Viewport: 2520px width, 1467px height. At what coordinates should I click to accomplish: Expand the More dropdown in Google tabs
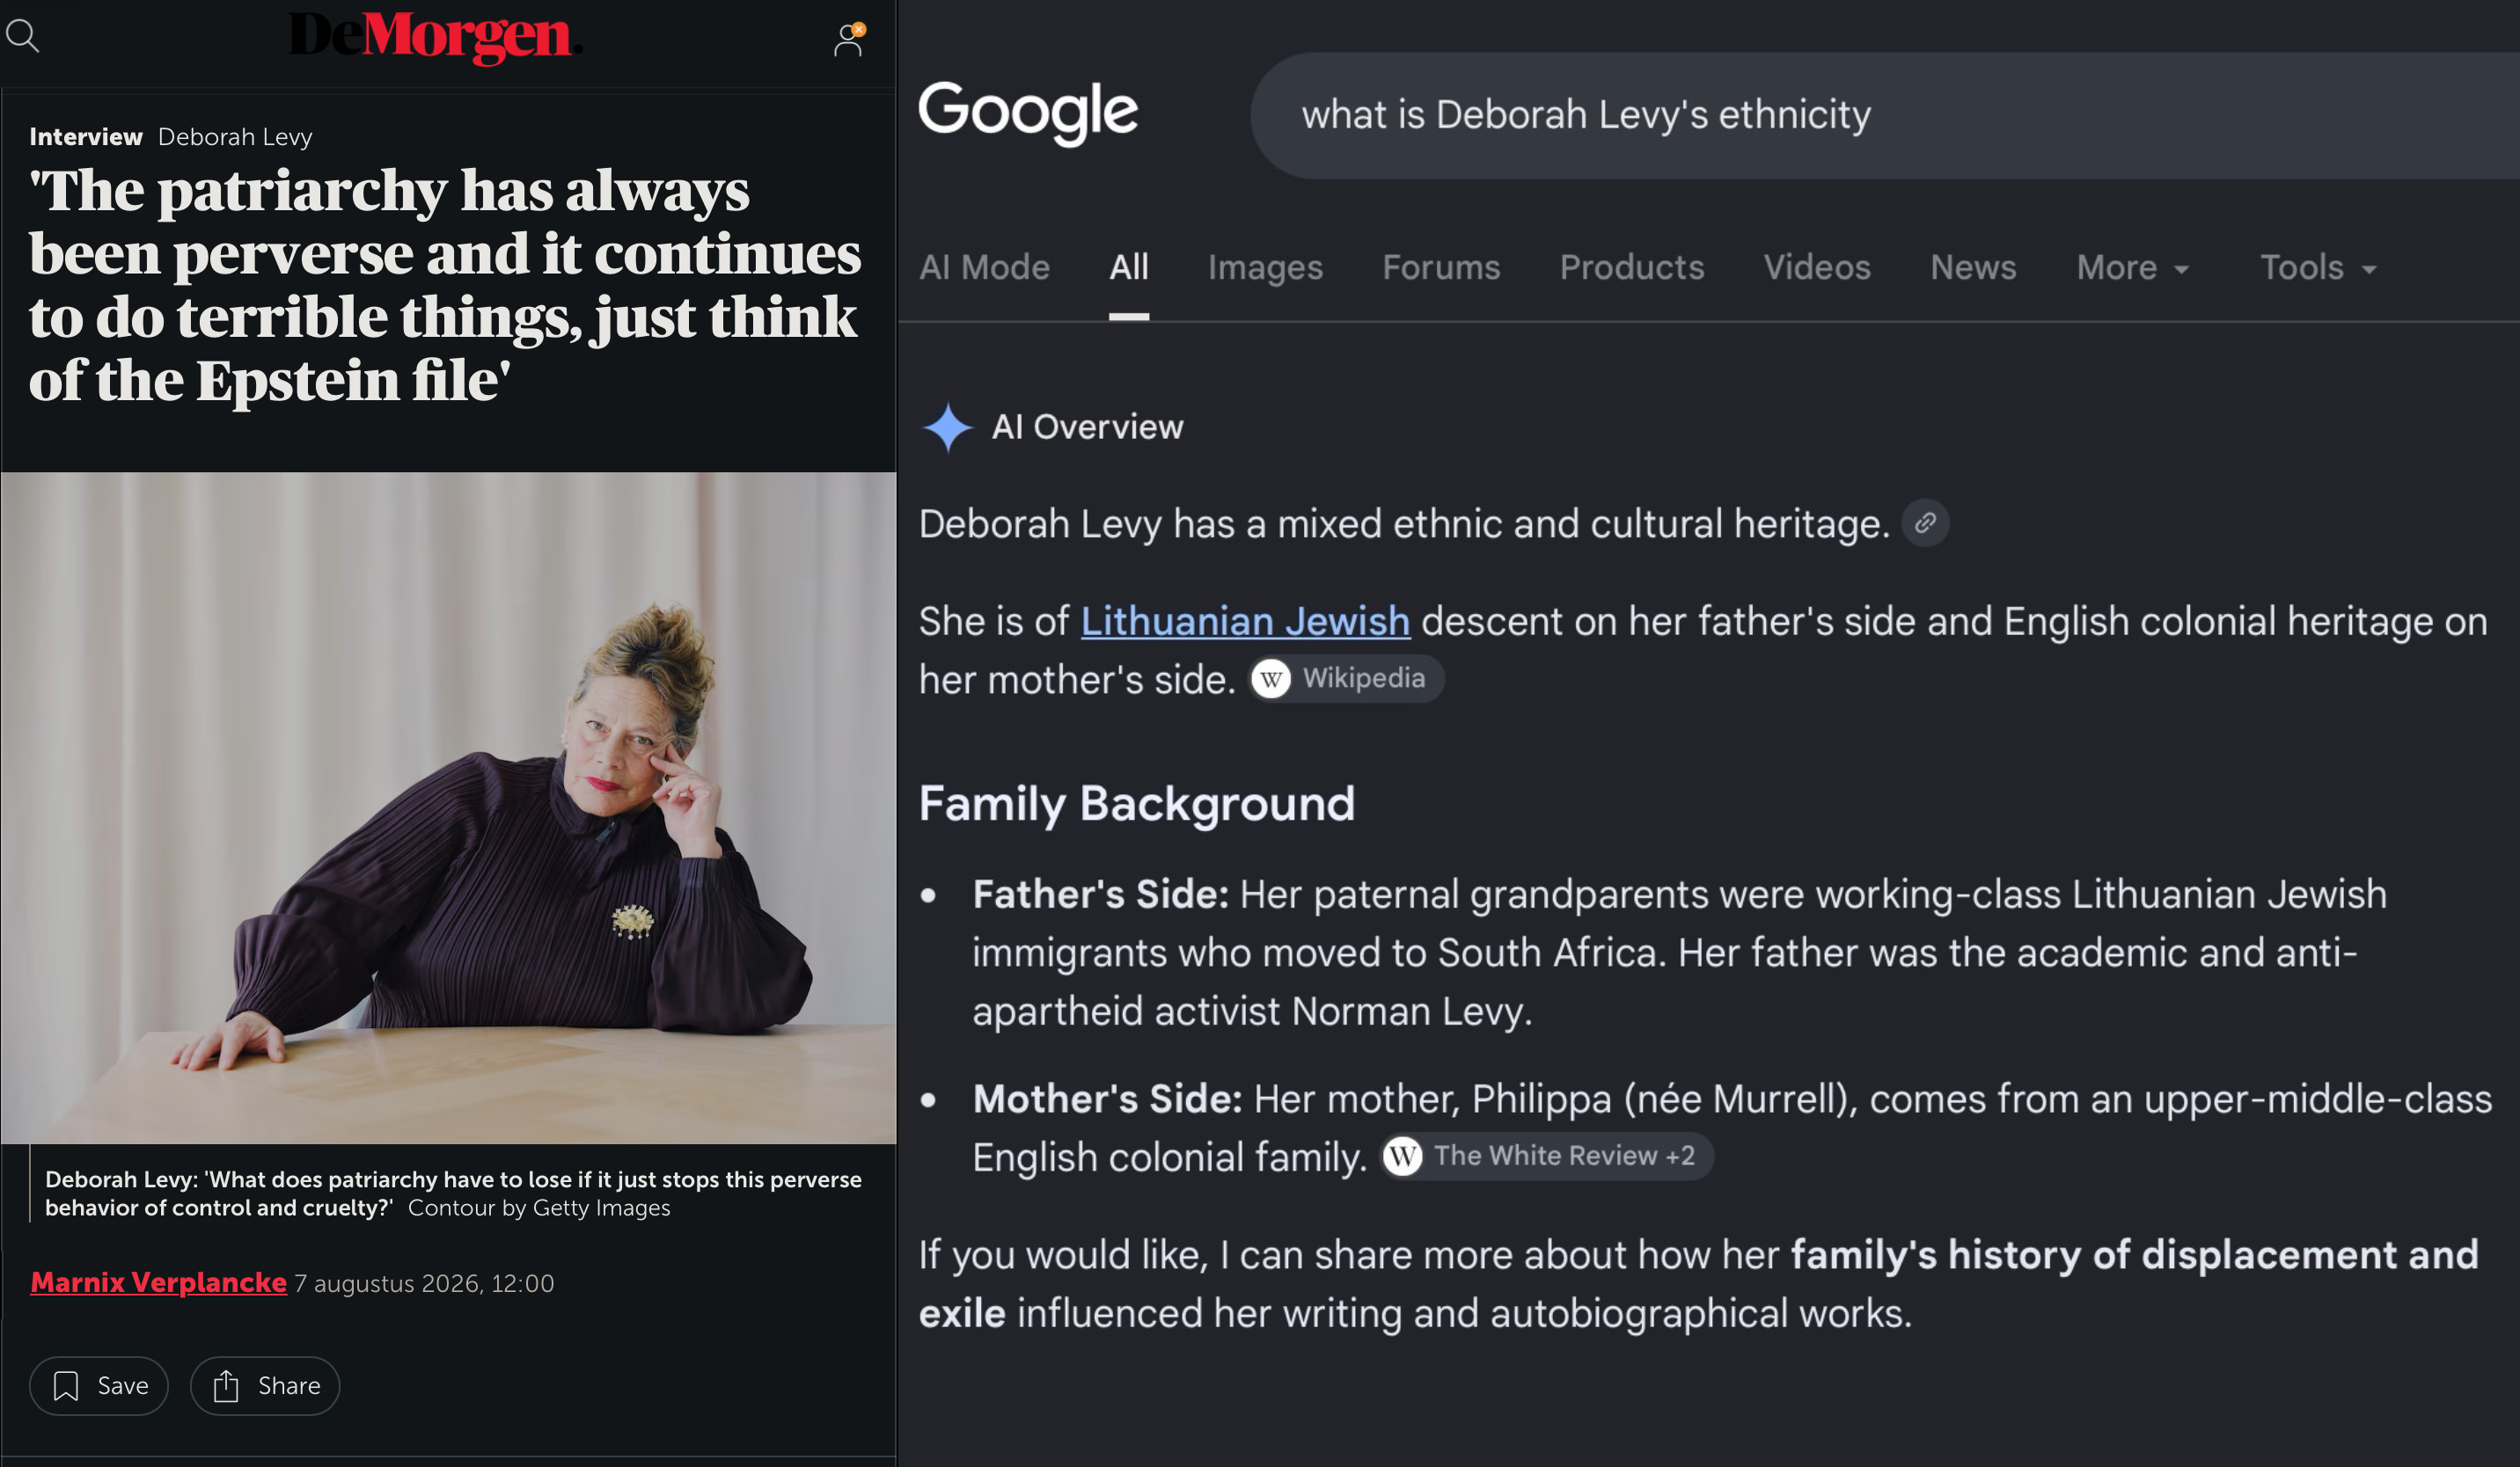(x=2133, y=268)
